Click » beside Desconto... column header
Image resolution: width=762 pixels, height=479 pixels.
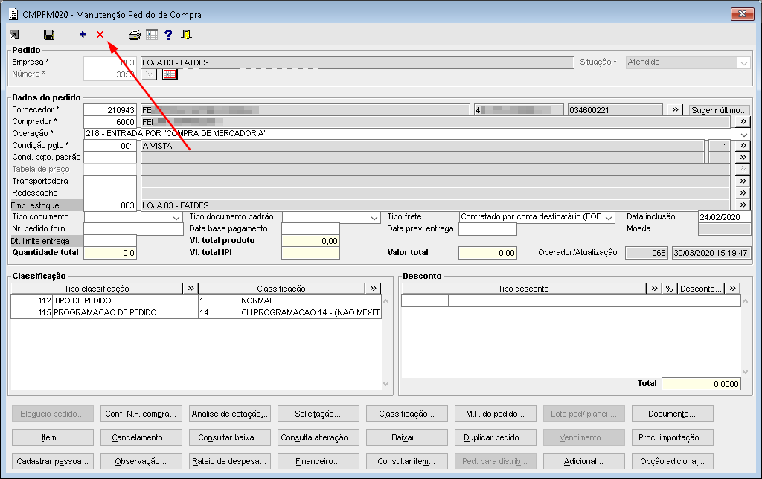[732, 288]
